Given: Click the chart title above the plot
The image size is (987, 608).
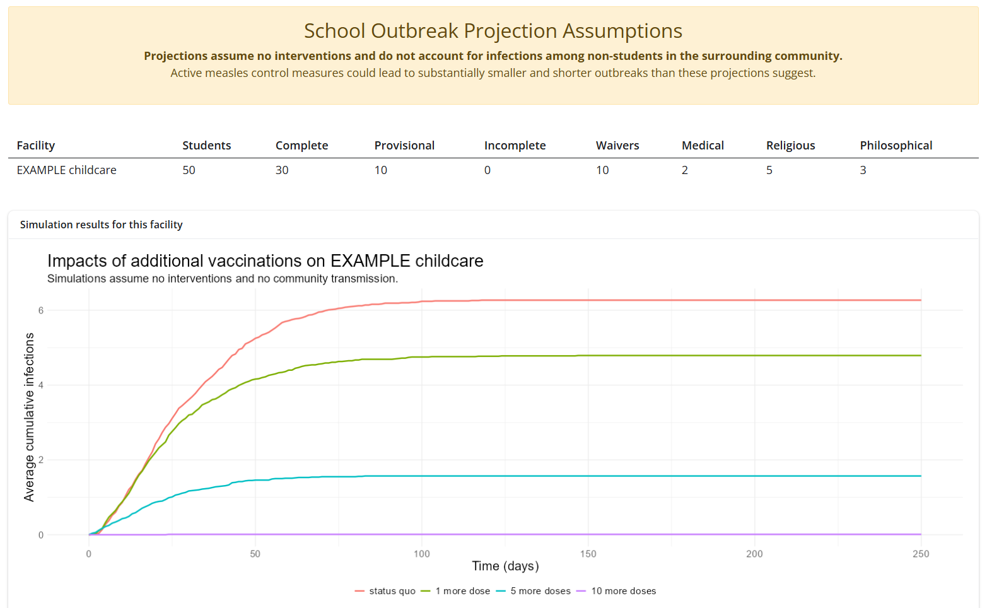Looking at the screenshot, I should coord(265,260).
